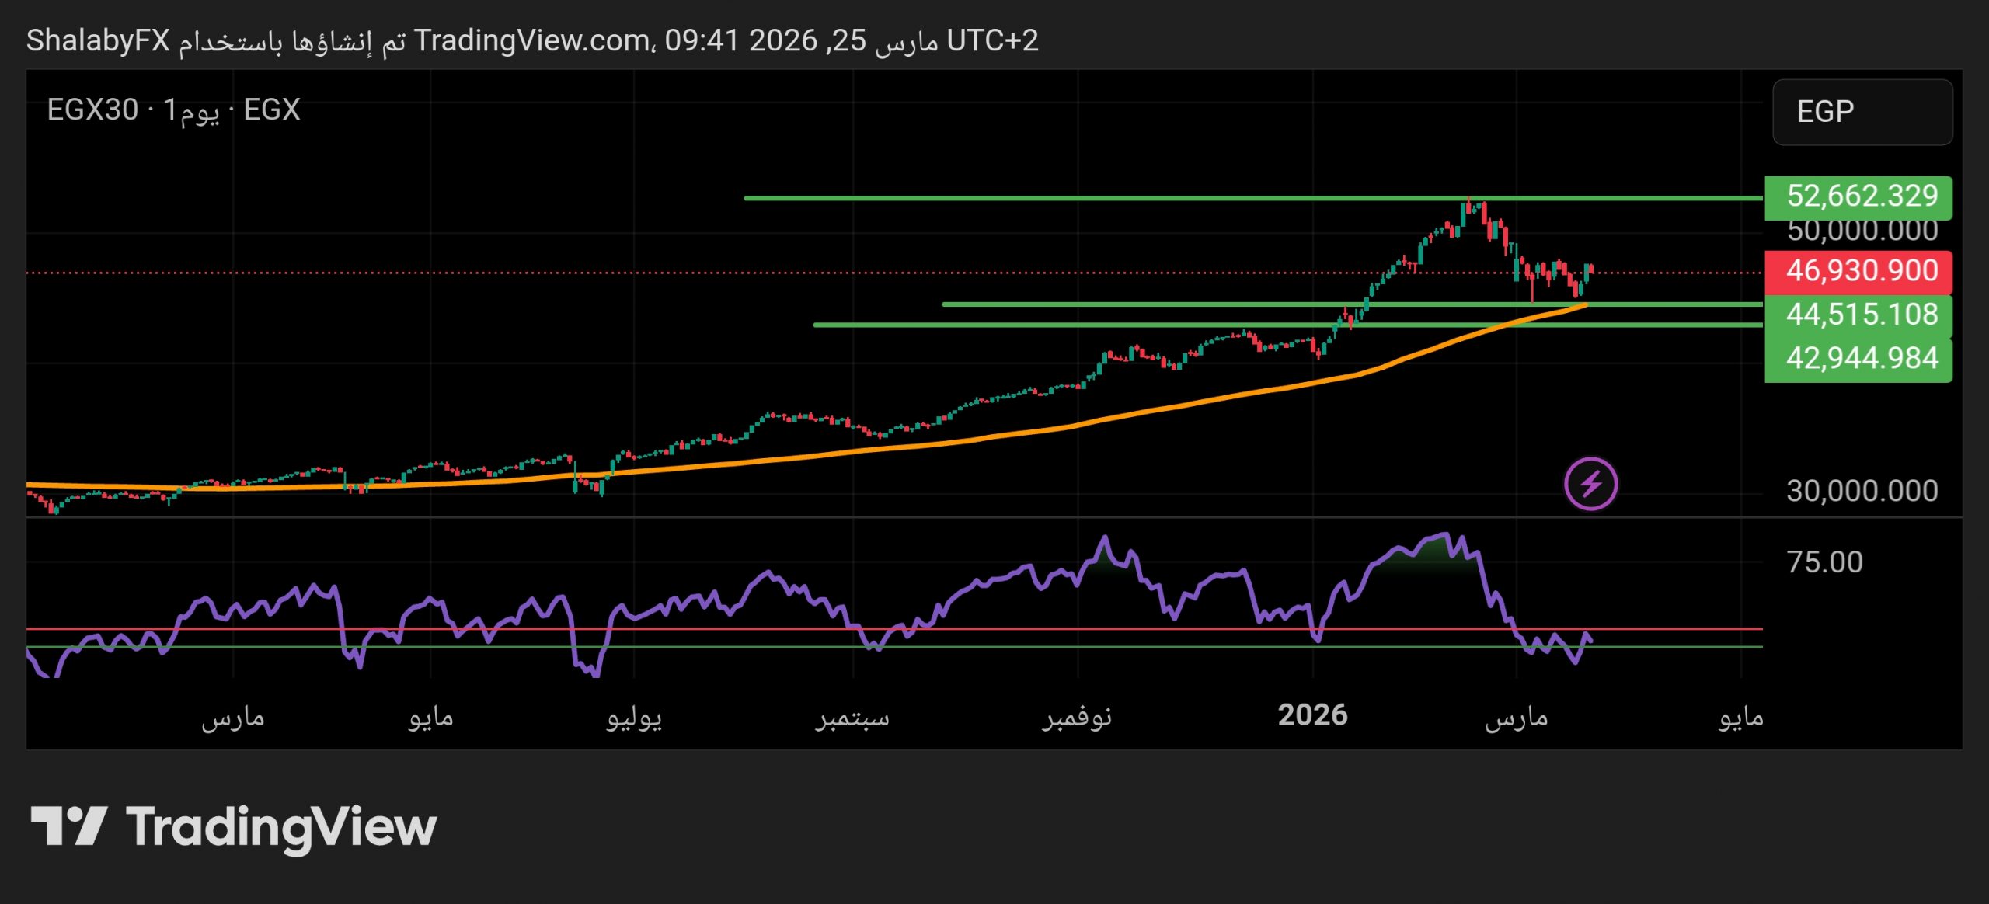The width and height of the screenshot is (1989, 904).
Task: Click the 42,944.984 support level label
Action: click(1858, 358)
